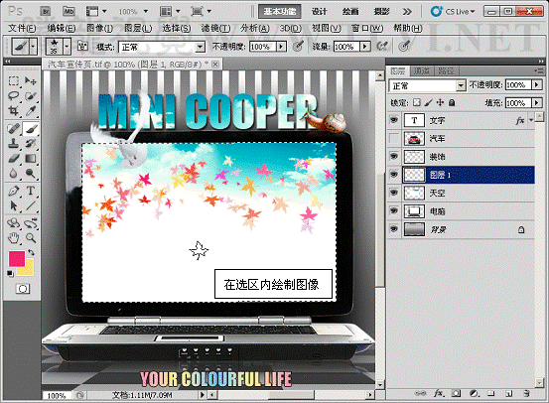Open the brush preset picker dropdown
The width and height of the screenshot is (549, 403).
67,46
